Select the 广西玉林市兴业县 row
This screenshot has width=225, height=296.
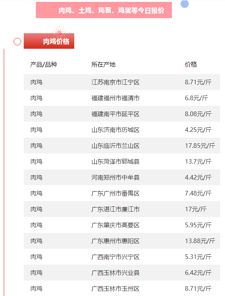(x=122, y=273)
